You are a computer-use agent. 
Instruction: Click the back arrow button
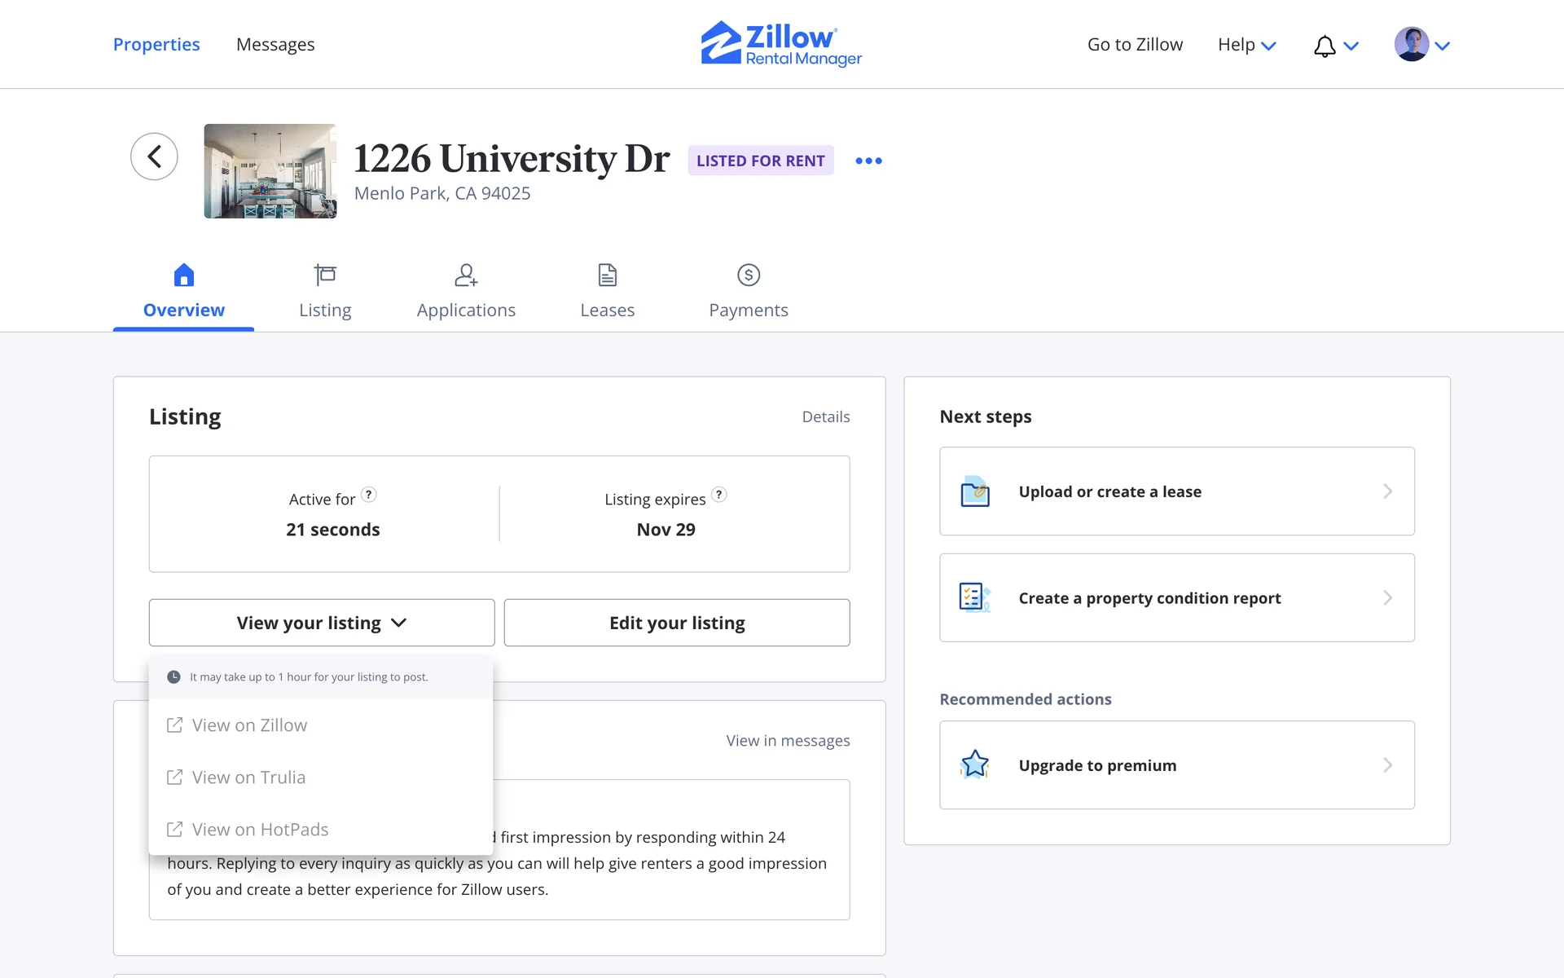pos(154,156)
